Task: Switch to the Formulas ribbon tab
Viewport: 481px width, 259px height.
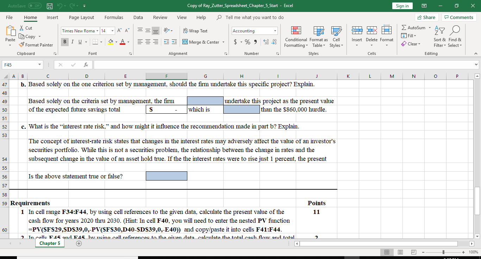Action: pos(114,17)
